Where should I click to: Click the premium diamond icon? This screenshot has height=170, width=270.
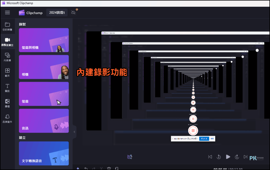(x=77, y=10)
